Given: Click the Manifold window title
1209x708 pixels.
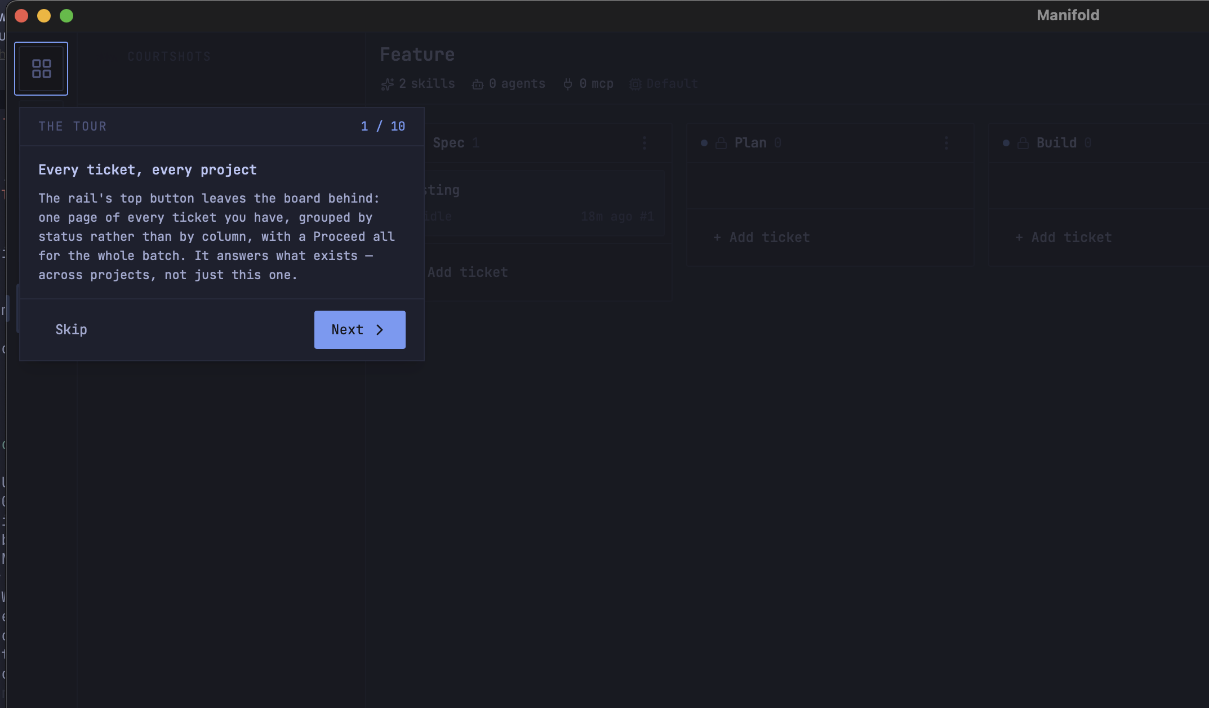Looking at the screenshot, I should pos(1068,15).
